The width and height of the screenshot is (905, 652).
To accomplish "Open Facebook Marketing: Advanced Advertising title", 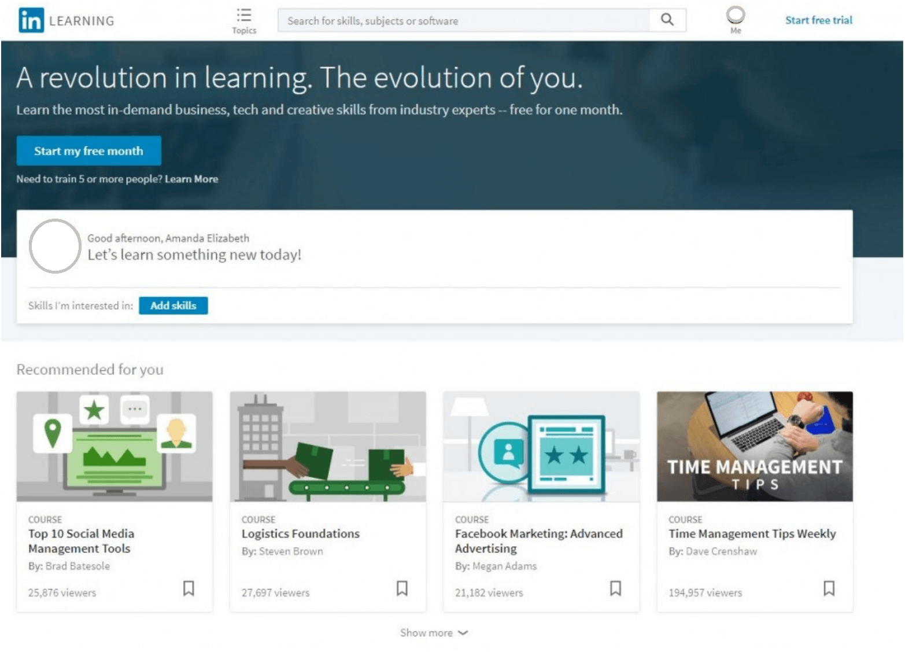I will (539, 541).
